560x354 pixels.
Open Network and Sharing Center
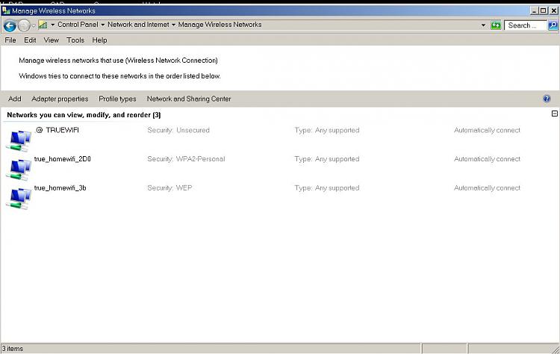[189, 99]
